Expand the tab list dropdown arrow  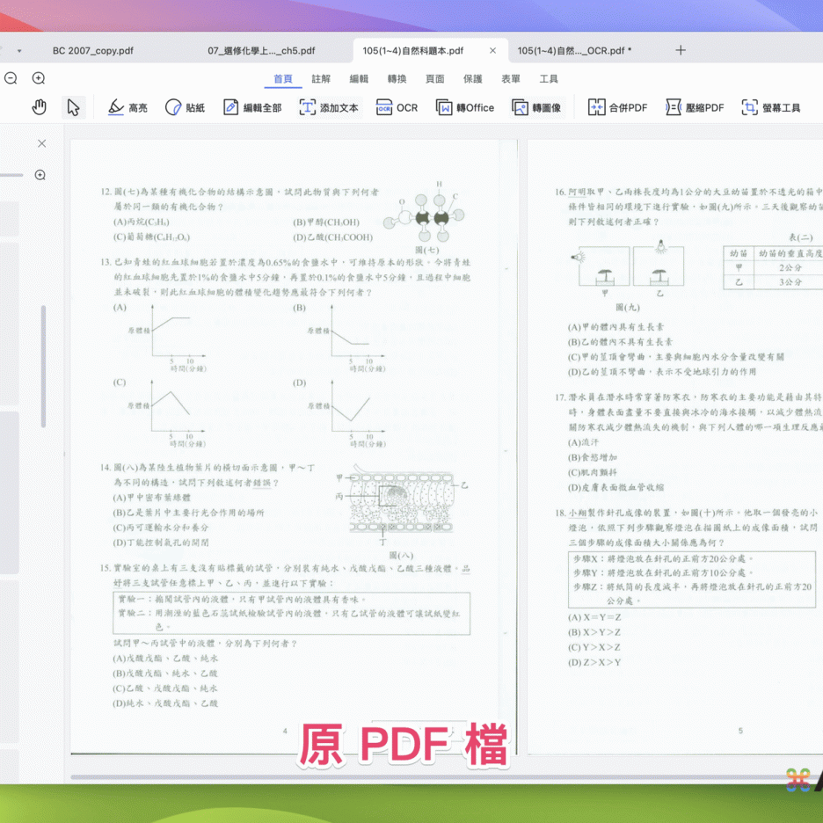click(19, 51)
